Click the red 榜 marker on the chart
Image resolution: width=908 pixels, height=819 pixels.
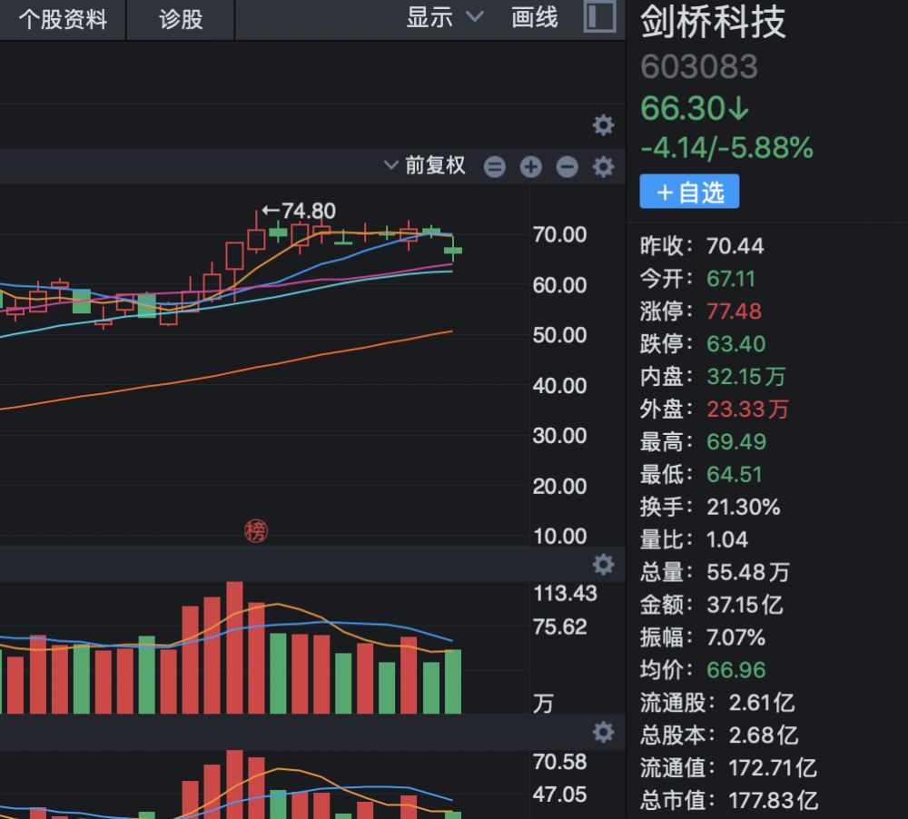pyautogui.click(x=256, y=530)
